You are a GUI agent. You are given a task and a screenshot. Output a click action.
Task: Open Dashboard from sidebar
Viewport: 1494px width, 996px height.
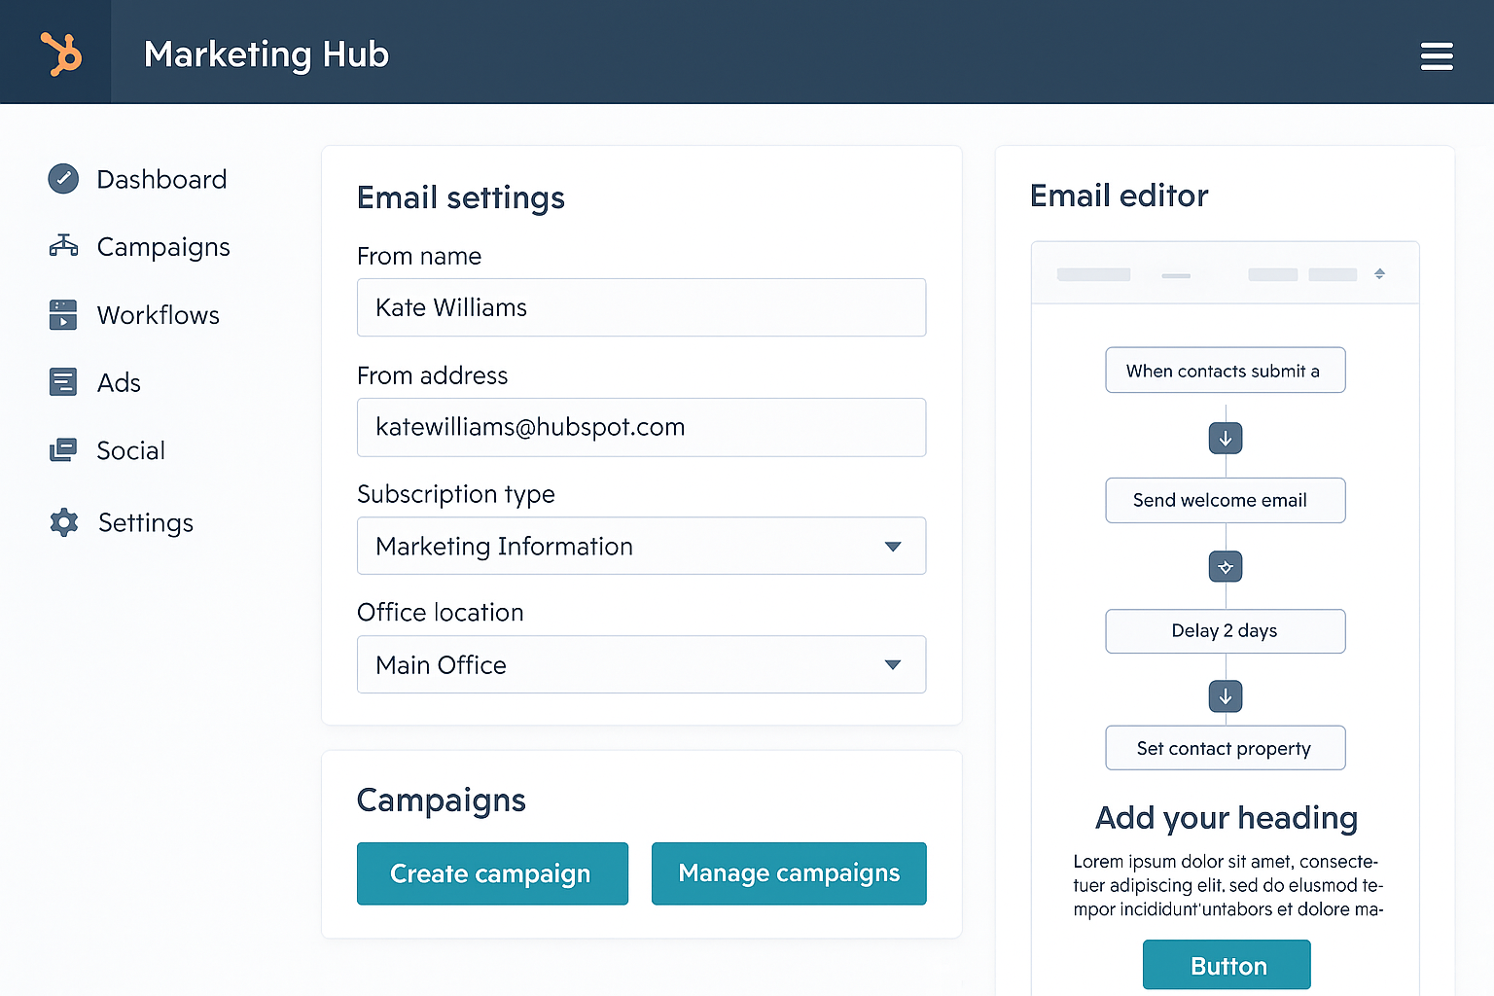(x=137, y=179)
